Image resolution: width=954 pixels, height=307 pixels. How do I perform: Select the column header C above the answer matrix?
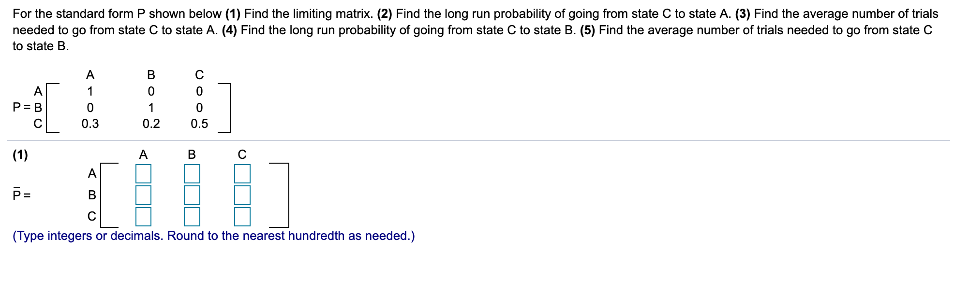(241, 154)
